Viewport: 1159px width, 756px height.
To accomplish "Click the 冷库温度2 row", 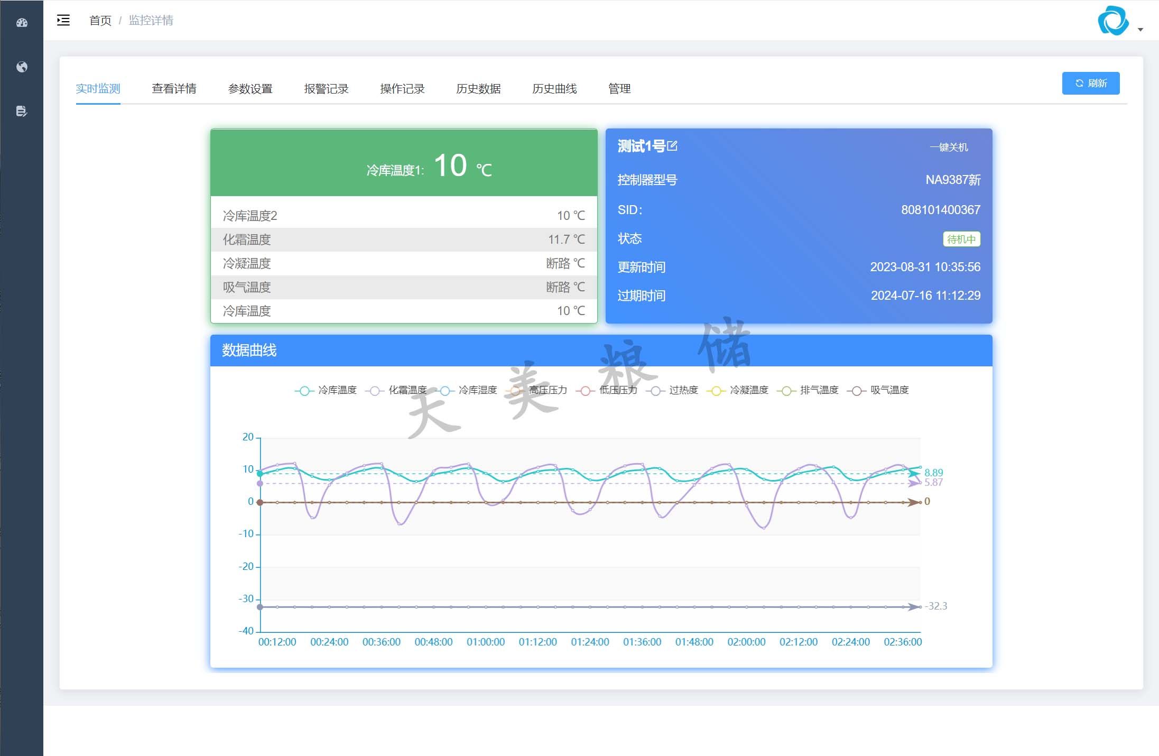I will click(x=404, y=216).
